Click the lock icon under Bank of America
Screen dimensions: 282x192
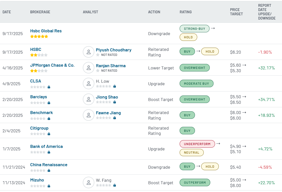[49, 152]
